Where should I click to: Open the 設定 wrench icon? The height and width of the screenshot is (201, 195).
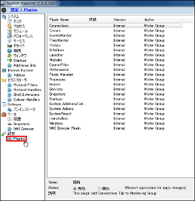(4, 134)
